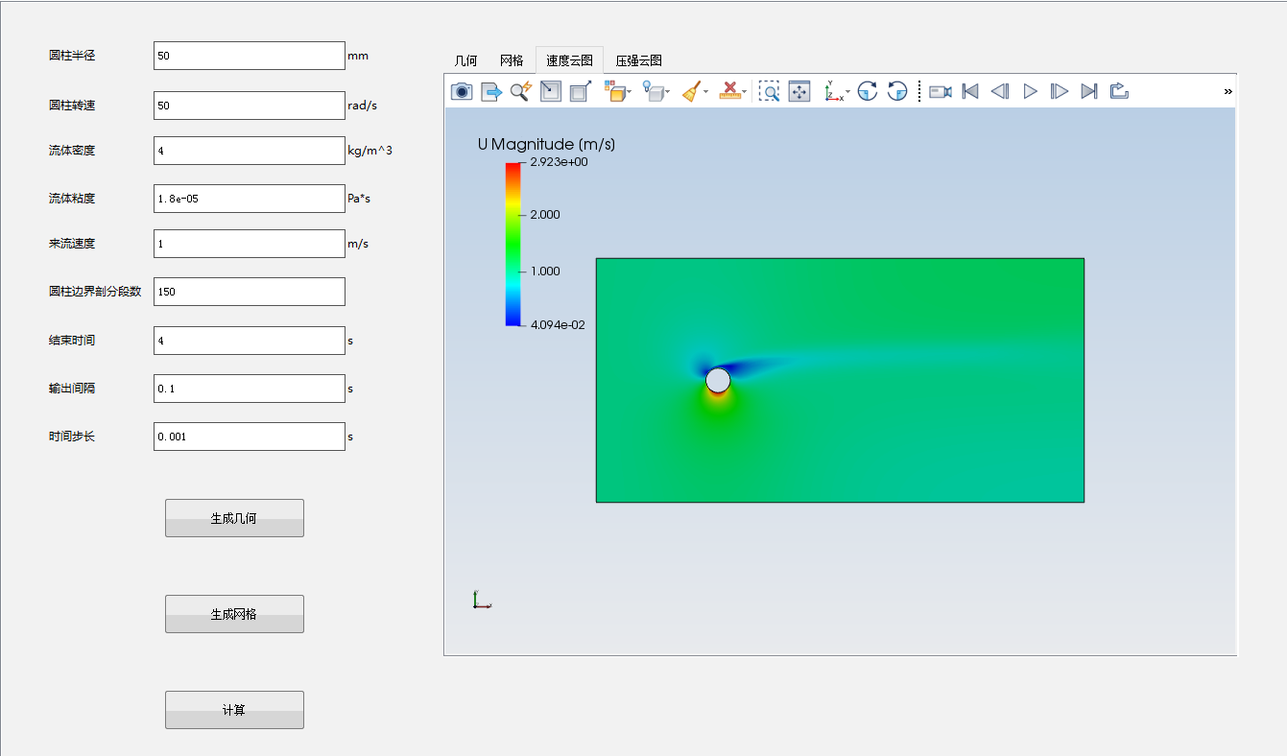The height and width of the screenshot is (756, 1287).
Task: Click the "2.923e+00" legend maximum value
Action: coord(559,162)
